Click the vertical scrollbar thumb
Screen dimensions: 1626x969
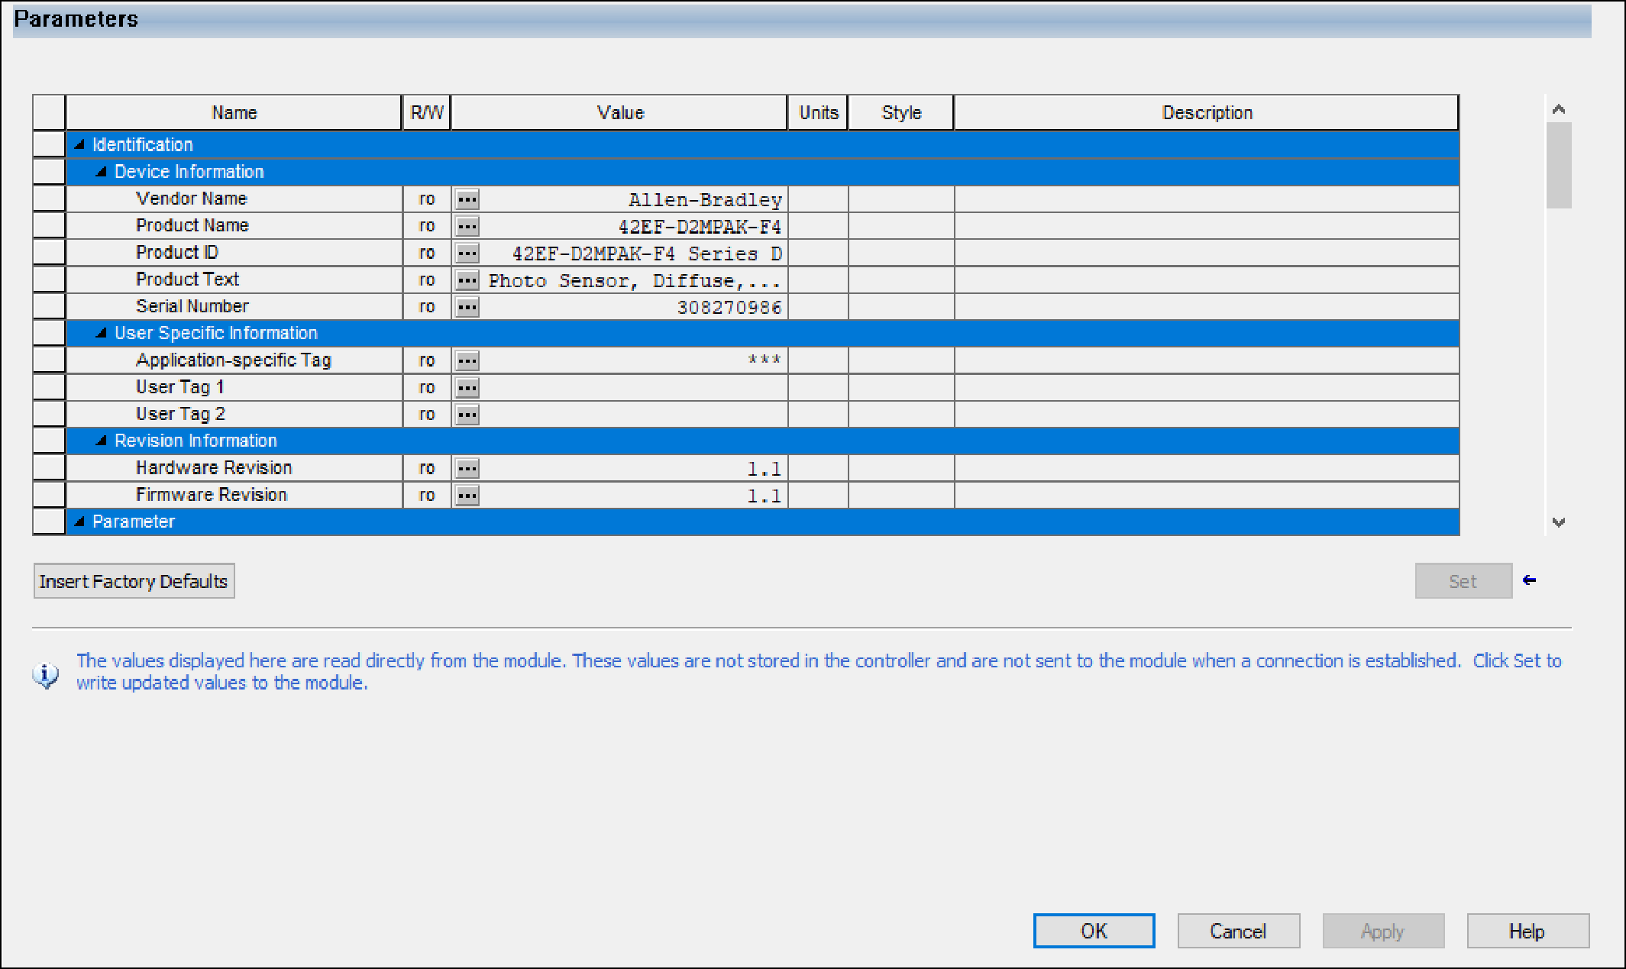click(1559, 165)
